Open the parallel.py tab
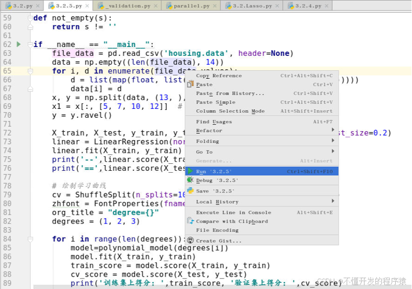The width and height of the screenshot is (412, 289). point(192,5)
